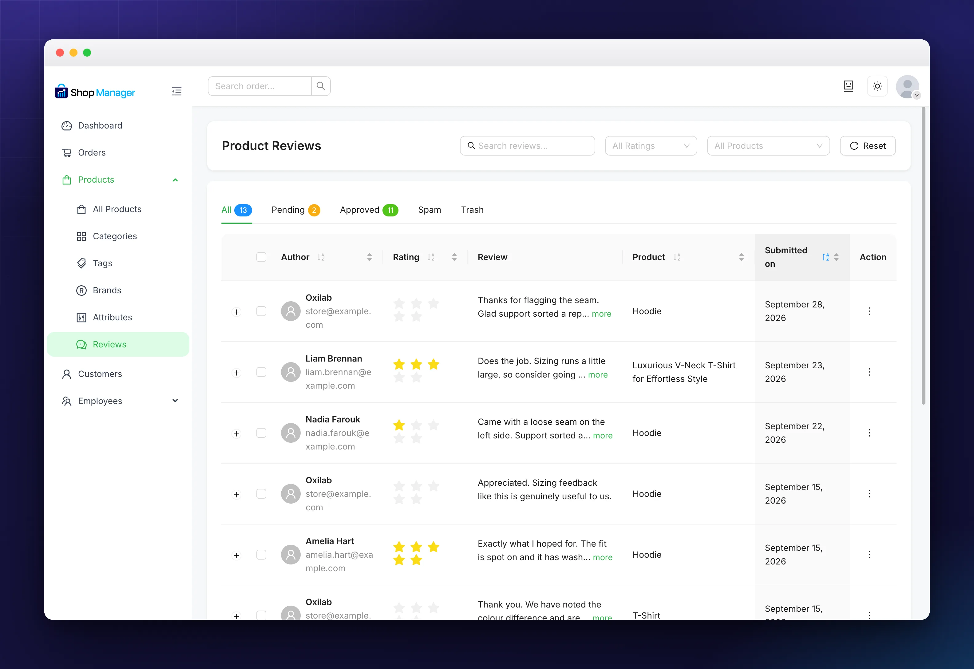
Task: Check the September 28 Oxilab review checkbox
Action: pos(261,311)
